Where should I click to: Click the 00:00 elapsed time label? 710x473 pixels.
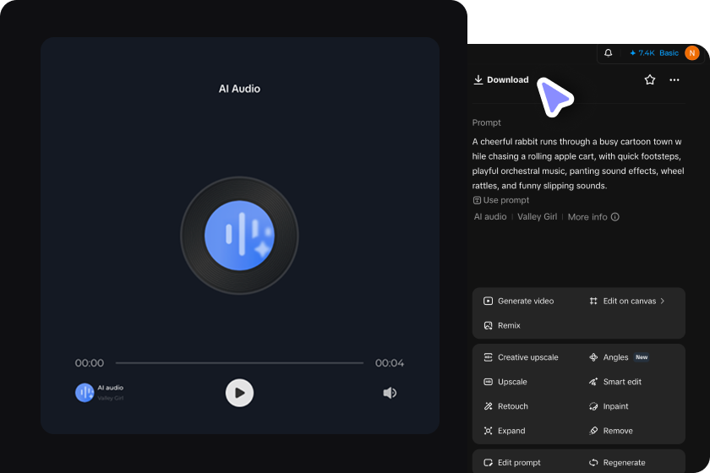(x=90, y=363)
